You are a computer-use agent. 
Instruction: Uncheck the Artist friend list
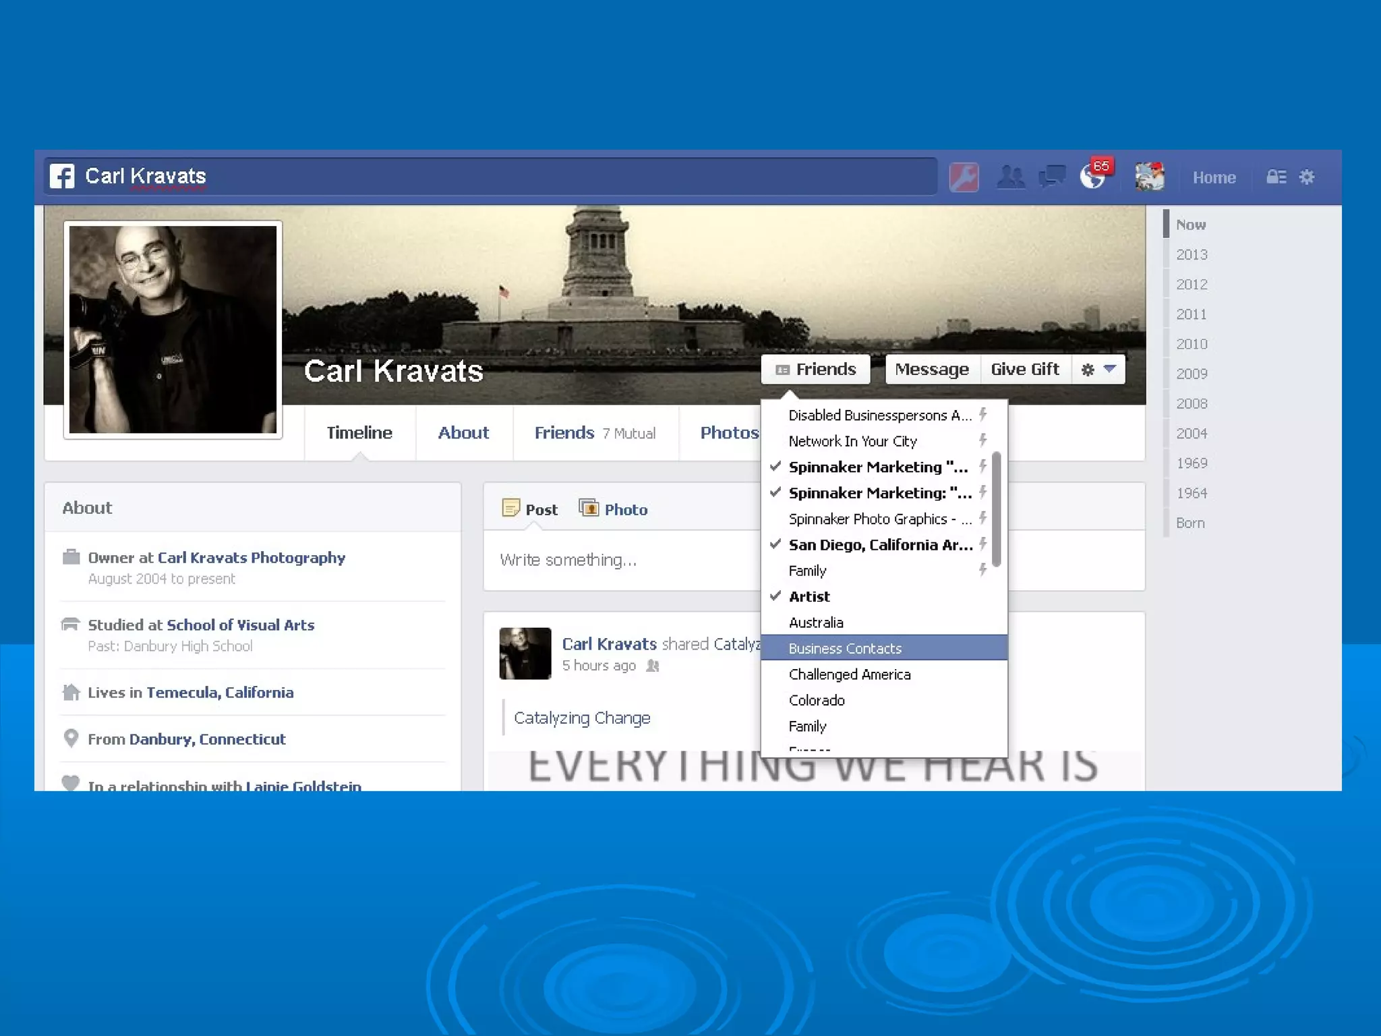coord(809,597)
